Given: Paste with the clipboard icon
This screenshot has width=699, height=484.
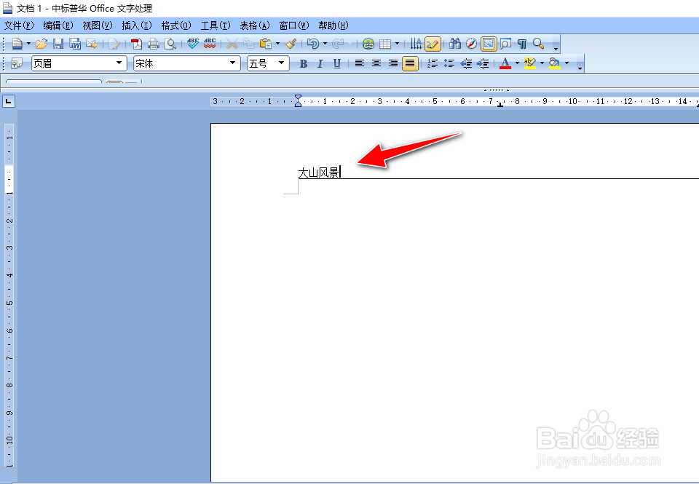Looking at the screenshot, I should [x=266, y=44].
